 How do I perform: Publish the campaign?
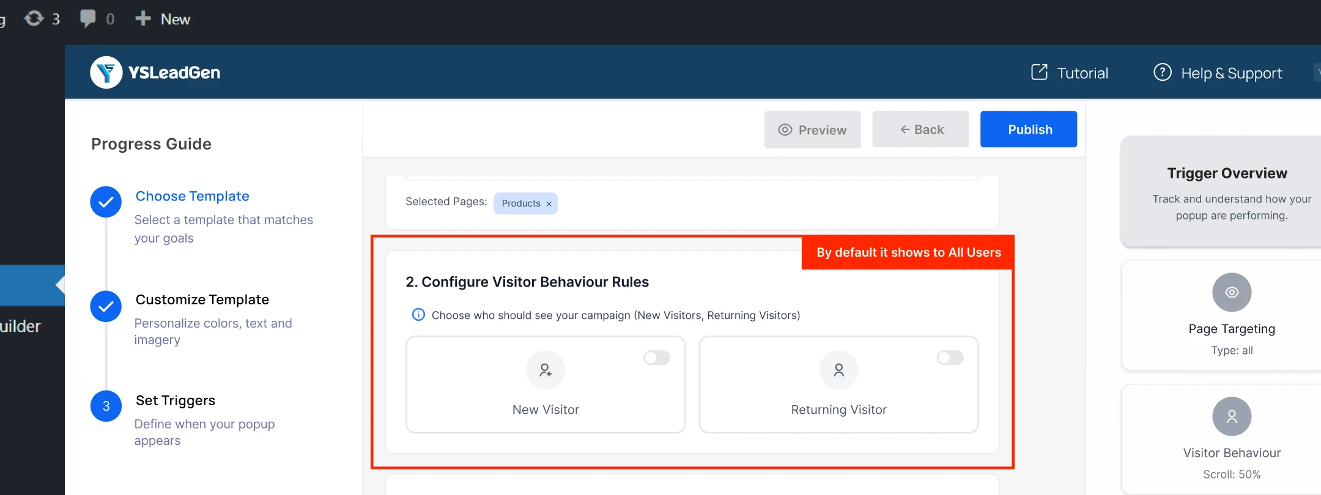1029,130
